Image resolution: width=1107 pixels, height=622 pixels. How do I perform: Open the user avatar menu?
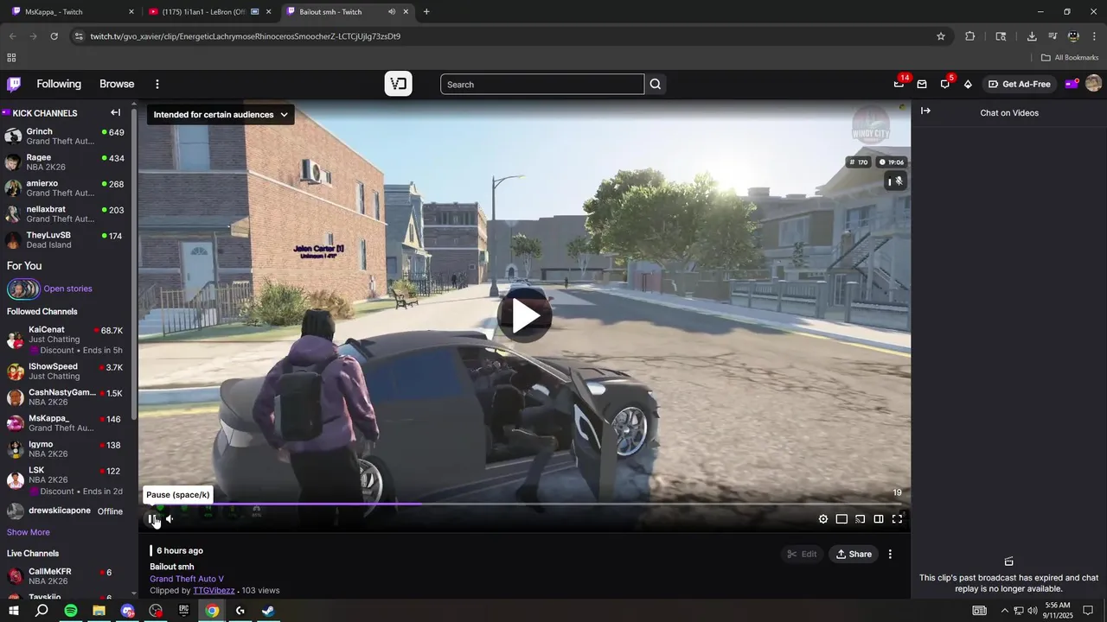(x=1093, y=84)
